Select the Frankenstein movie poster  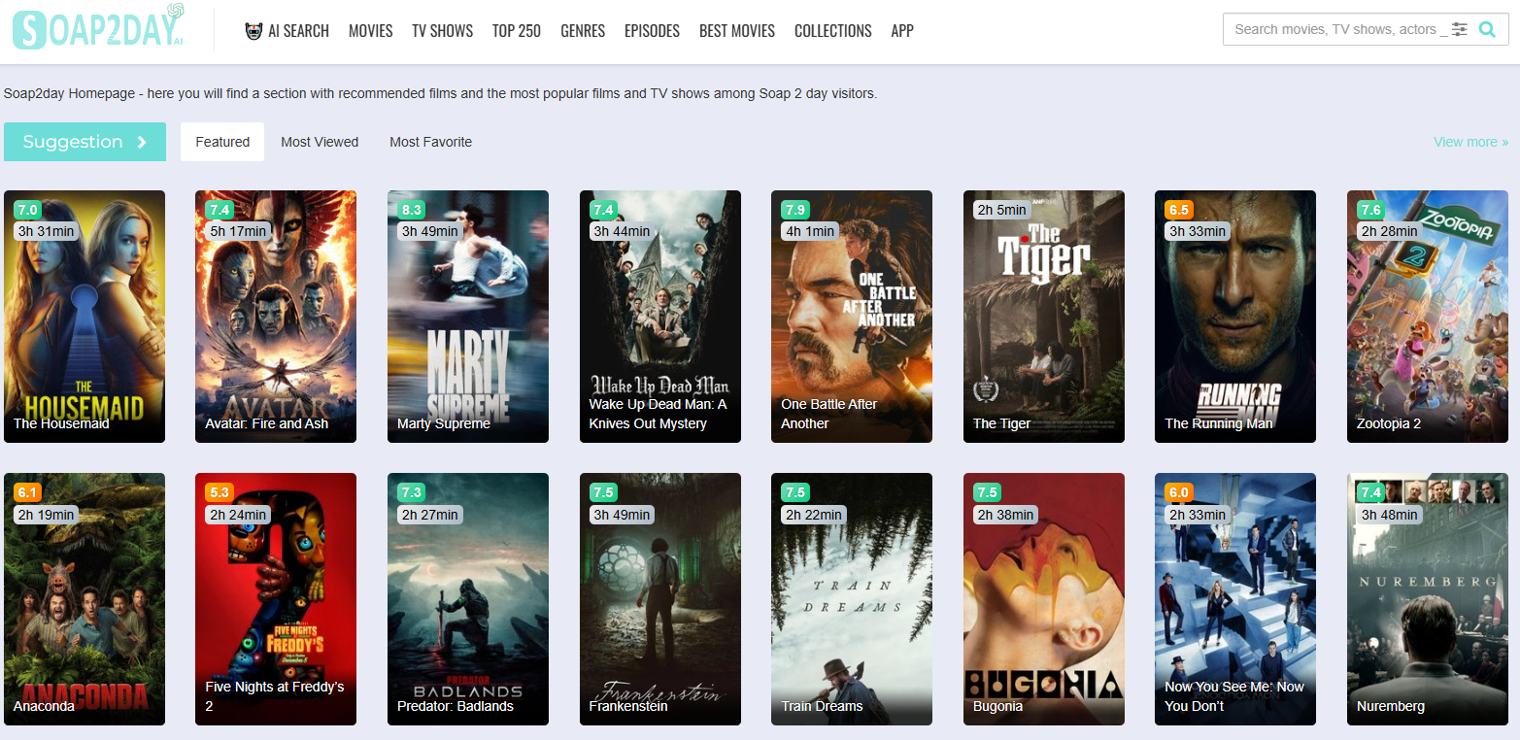point(659,598)
